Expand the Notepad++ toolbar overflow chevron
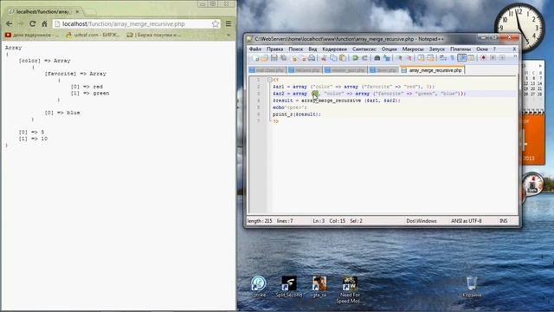This screenshot has width=554, height=312. pos(515,56)
